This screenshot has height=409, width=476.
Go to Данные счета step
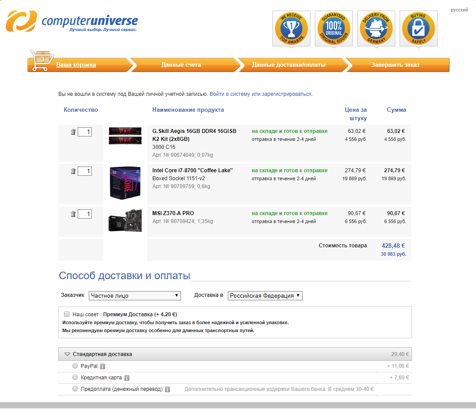click(x=181, y=64)
